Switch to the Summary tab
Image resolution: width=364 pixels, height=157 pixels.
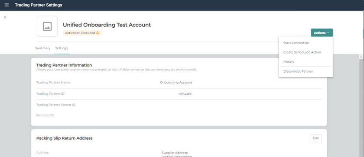coord(43,48)
